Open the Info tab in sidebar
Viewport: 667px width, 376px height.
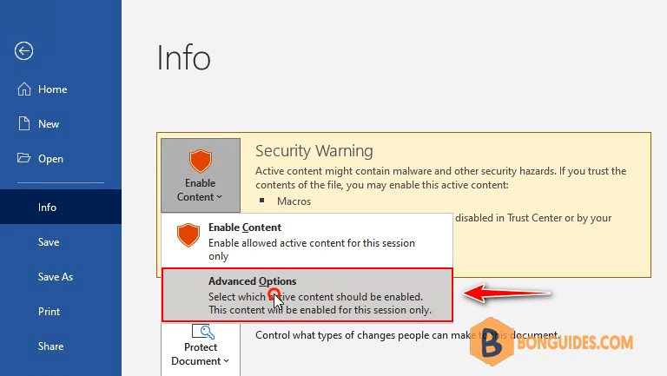click(x=61, y=207)
